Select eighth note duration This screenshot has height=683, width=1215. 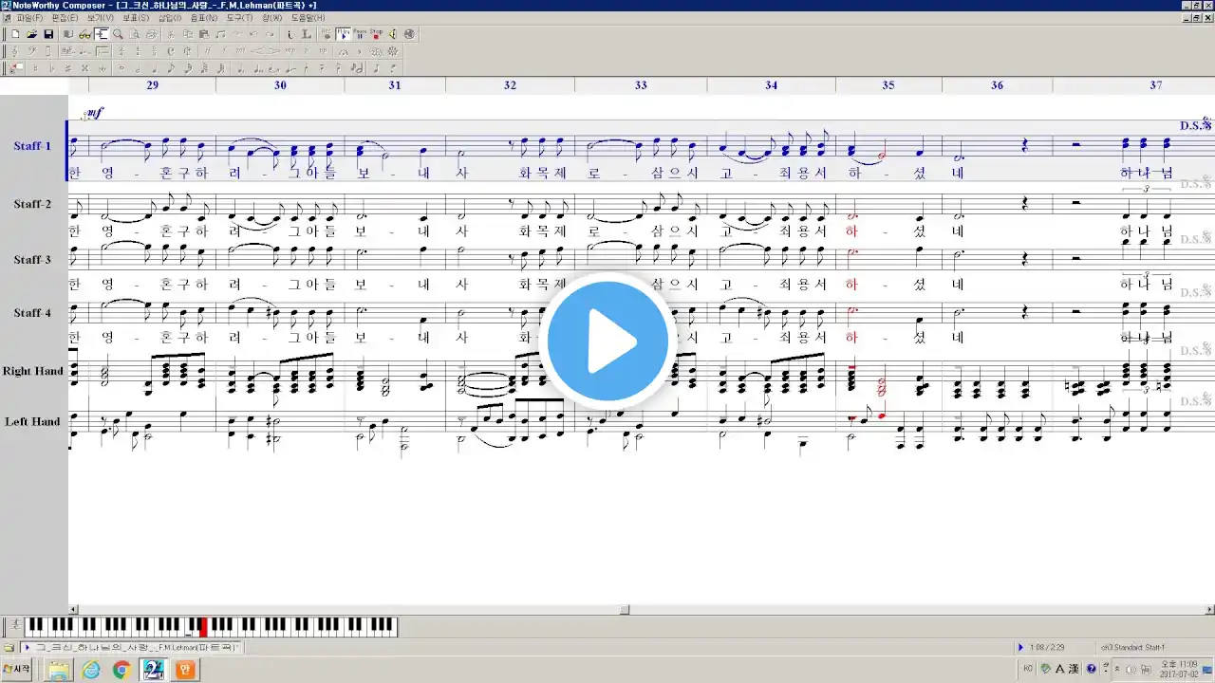pos(171,68)
